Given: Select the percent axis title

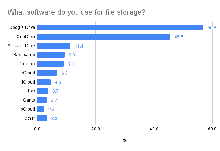Looking at the screenshot, I should [x=125, y=141].
